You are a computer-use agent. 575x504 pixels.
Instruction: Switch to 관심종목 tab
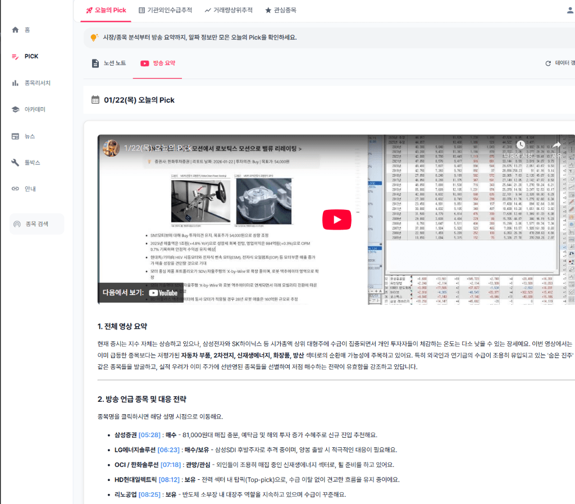[281, 10]
